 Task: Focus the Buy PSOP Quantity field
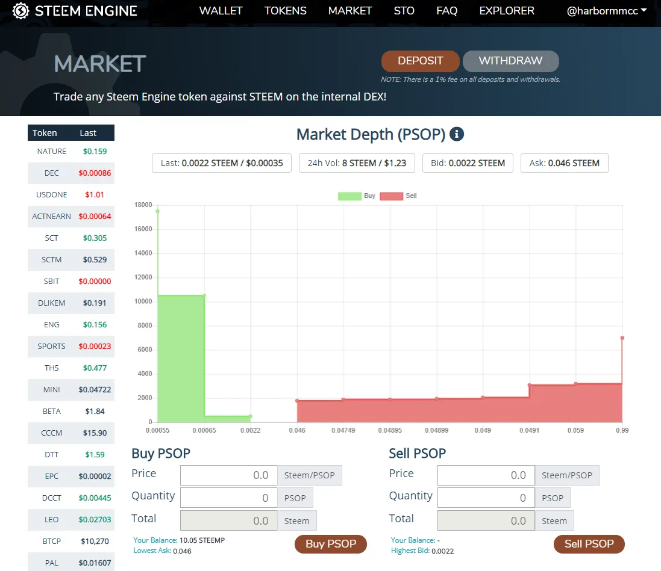point(229,498)
